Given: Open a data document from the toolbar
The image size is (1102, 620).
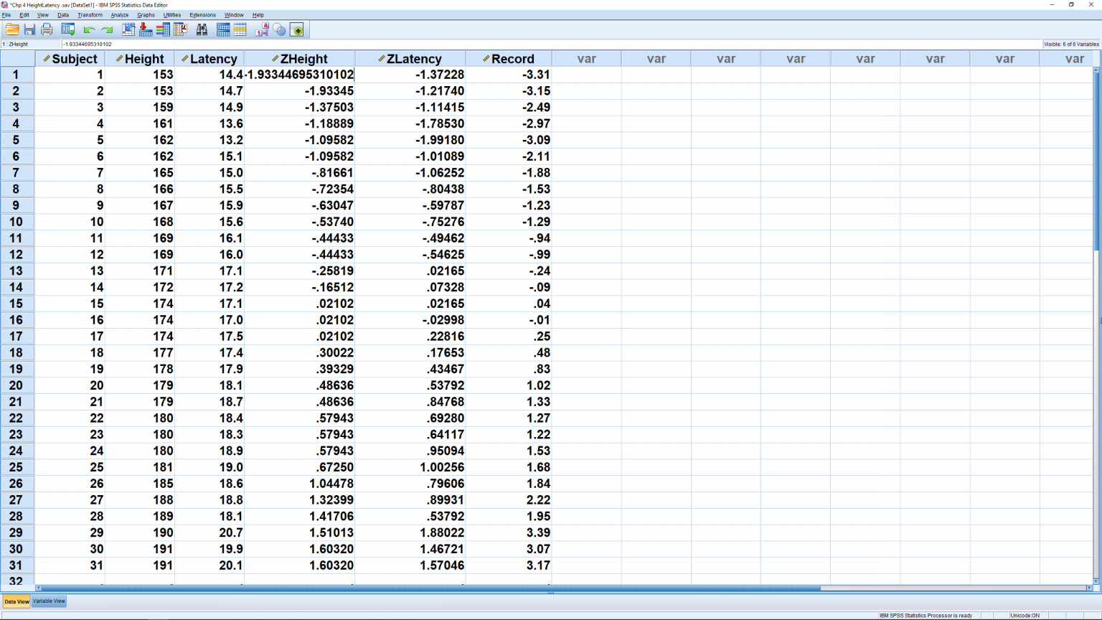Looking at the screenshot, I should click(11, 29).
